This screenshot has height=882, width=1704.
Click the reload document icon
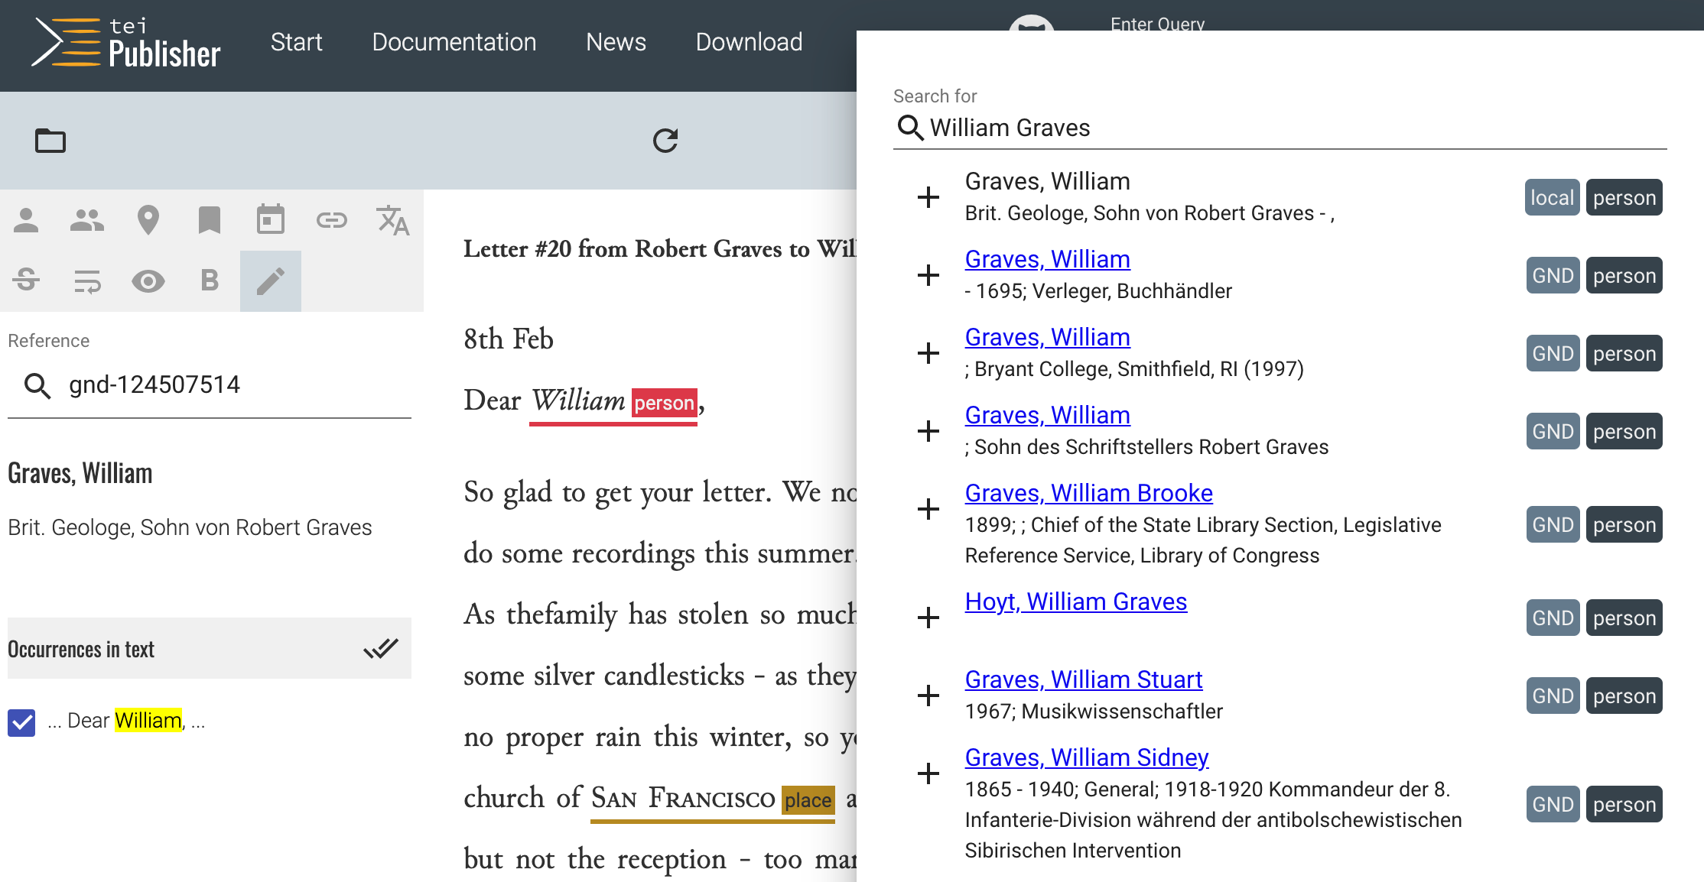pyautogui.click(x=665, y=141)
